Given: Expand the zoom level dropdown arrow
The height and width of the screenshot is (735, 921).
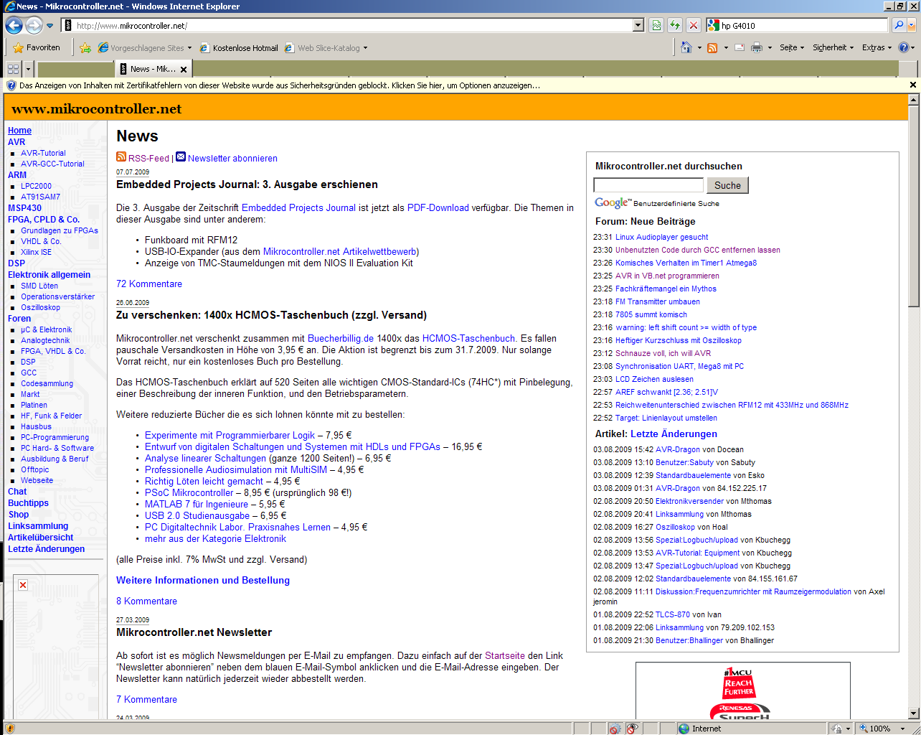Looking at the screenshot, I should pos(901,729).
